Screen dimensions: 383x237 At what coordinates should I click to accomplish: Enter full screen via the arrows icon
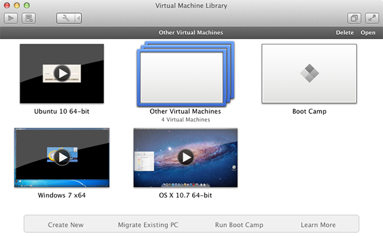coord(372,19)
